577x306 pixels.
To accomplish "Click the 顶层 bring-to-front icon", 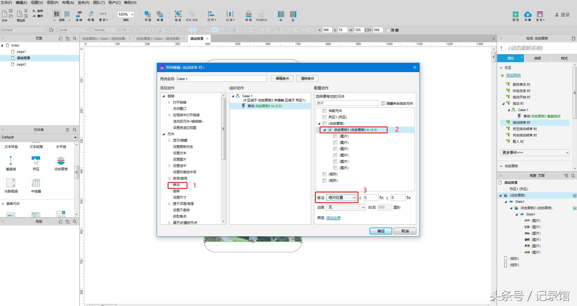I will [148, 14].
